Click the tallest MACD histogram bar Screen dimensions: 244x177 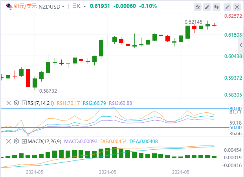[x=114, y=153]
